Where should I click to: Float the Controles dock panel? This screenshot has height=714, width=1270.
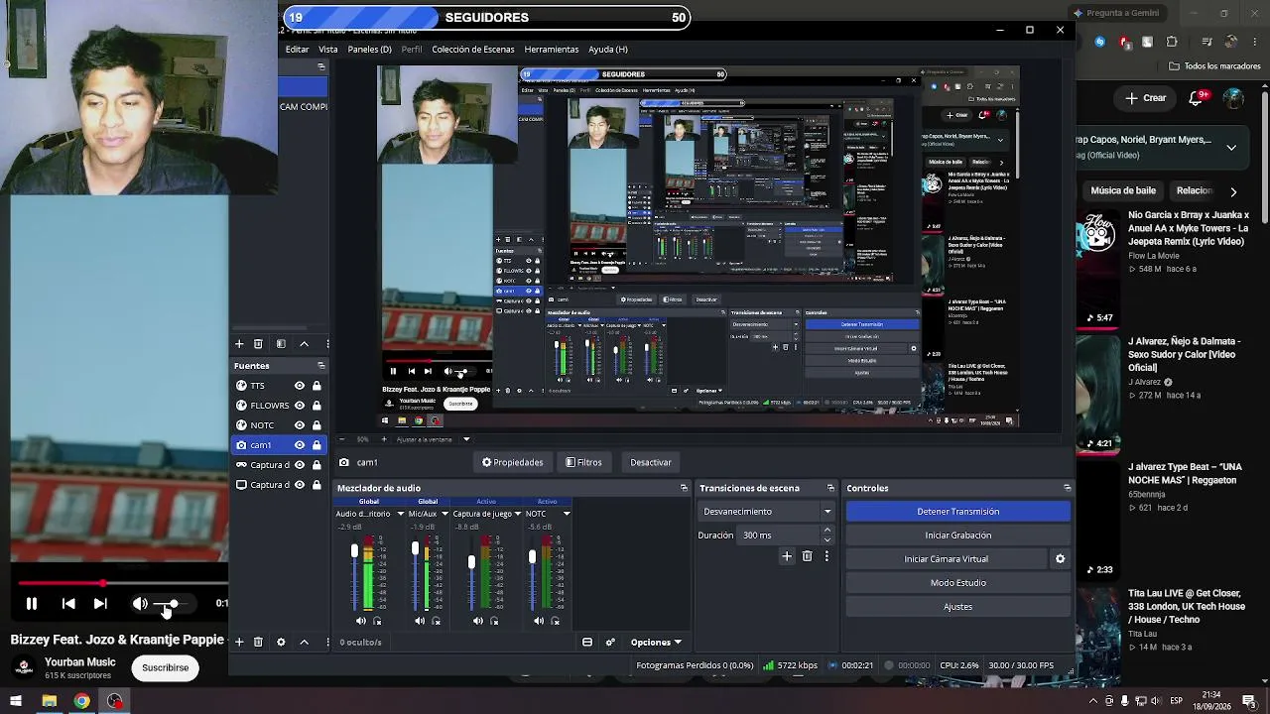[1067, 488]
